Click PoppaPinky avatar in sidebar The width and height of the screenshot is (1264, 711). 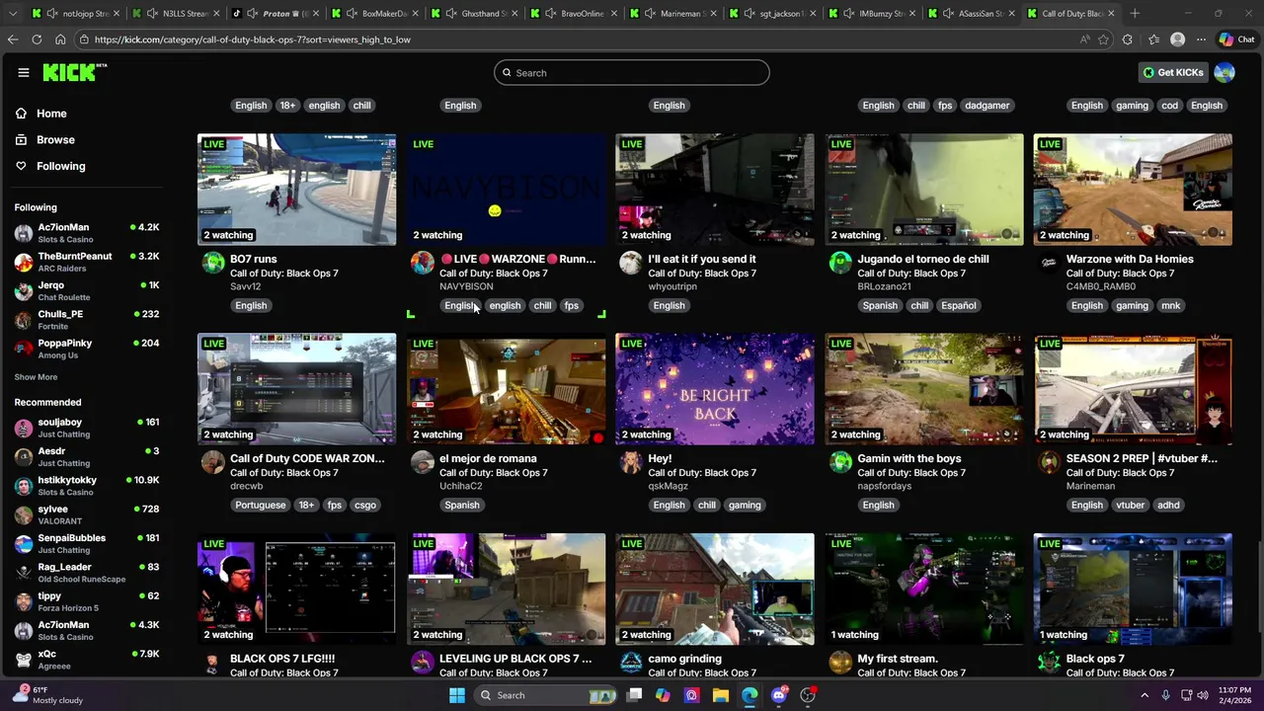pyautogui.click(x=24, y=349)
